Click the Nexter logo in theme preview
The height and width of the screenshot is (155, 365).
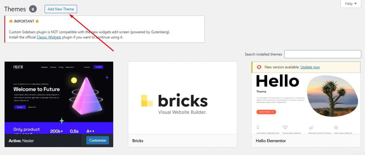tap(18, 67)
